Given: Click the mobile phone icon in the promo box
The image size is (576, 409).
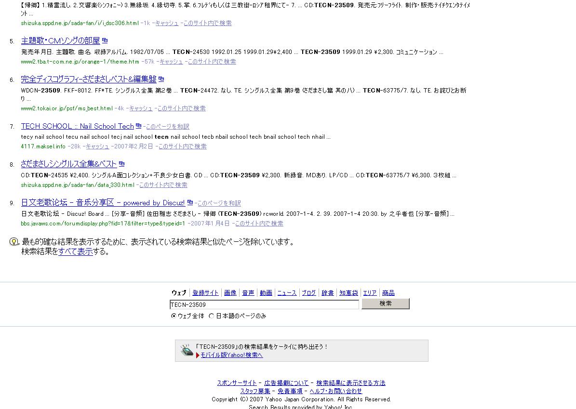Looking at the screenshot, I should click(187, 350).
